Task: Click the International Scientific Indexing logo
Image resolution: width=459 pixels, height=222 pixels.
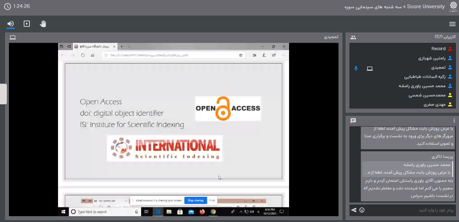Action: pos(165,148)
